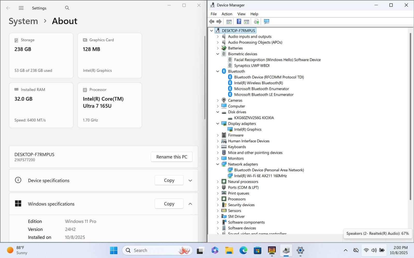414x258 pixels.
Task: Copy the Device specifications
Action: tap(169, 181)
